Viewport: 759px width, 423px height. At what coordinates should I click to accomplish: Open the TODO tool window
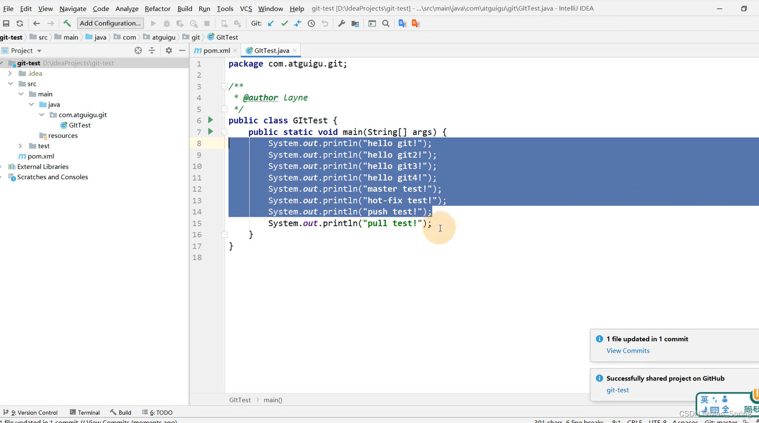pos(157,412)
